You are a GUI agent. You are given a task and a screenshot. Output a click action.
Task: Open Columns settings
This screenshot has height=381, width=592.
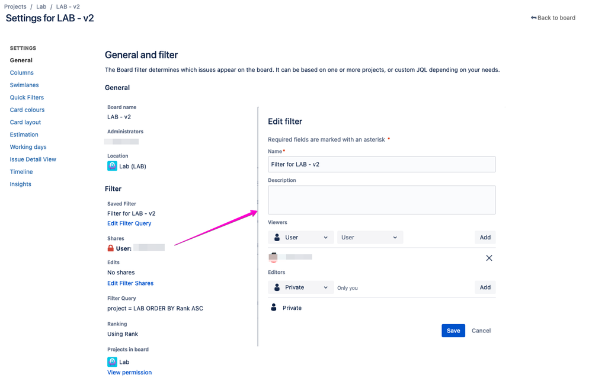[x=21, y=72]
